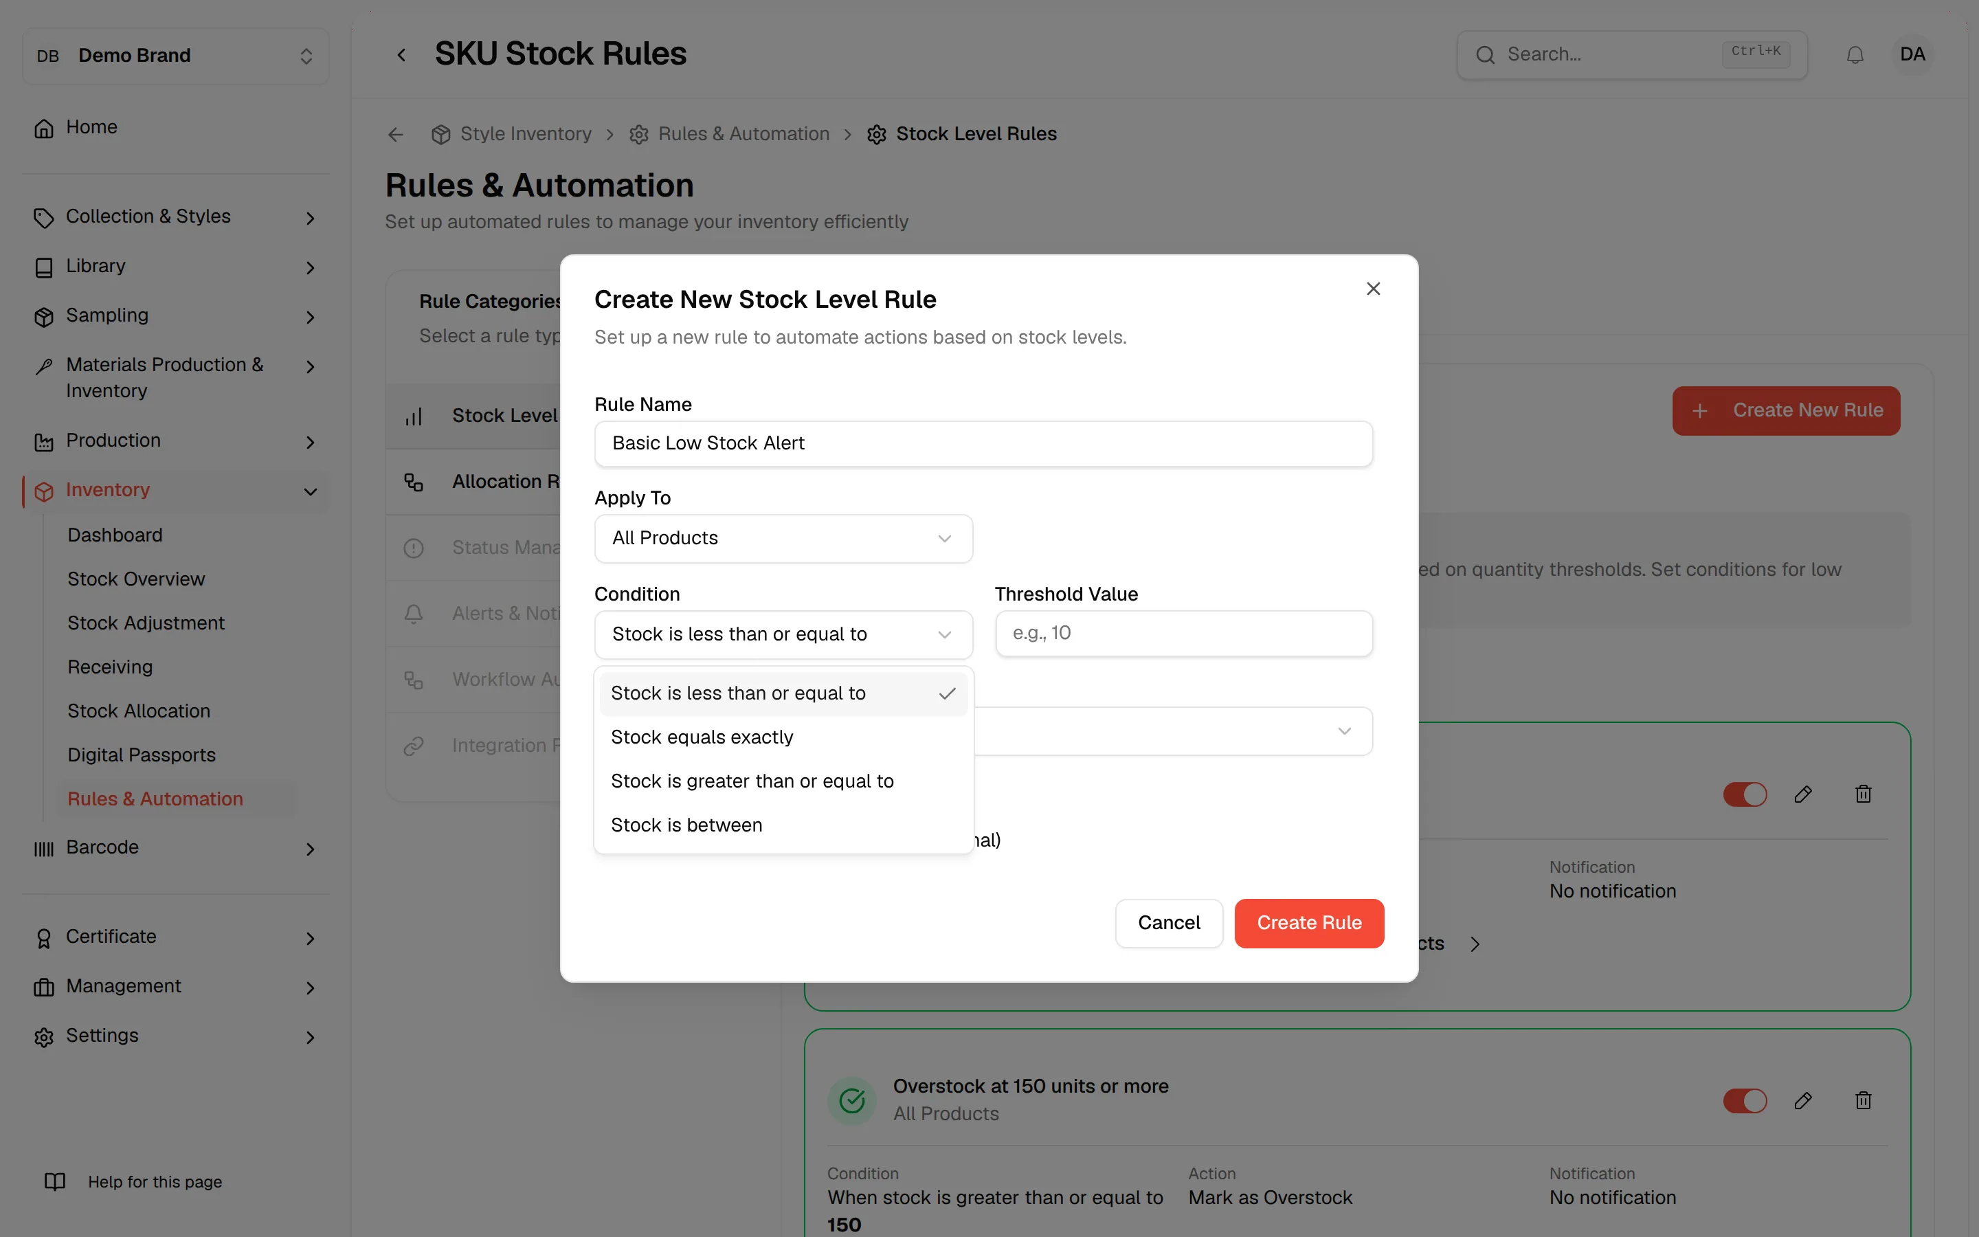The image size is (1979, 1237).
Task: Click the Create Rule button
Action: tap(1308, 923)
